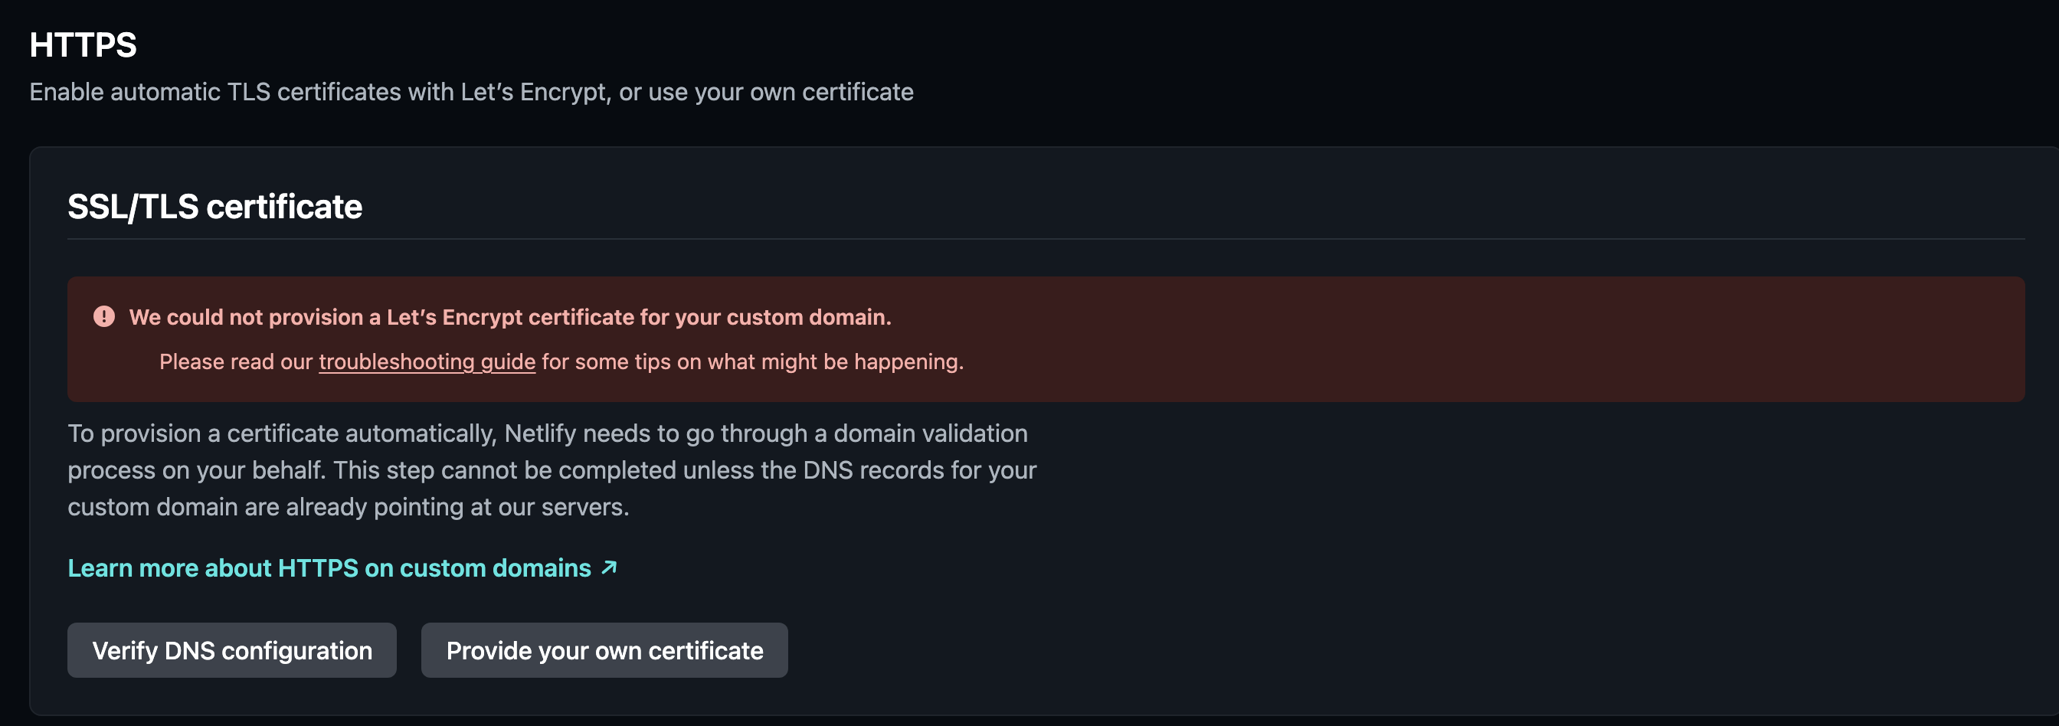Open Learn more about HTTPS on custom domains
The width and height of the screenshot is (2059, 726).
(x=342, y=567)
